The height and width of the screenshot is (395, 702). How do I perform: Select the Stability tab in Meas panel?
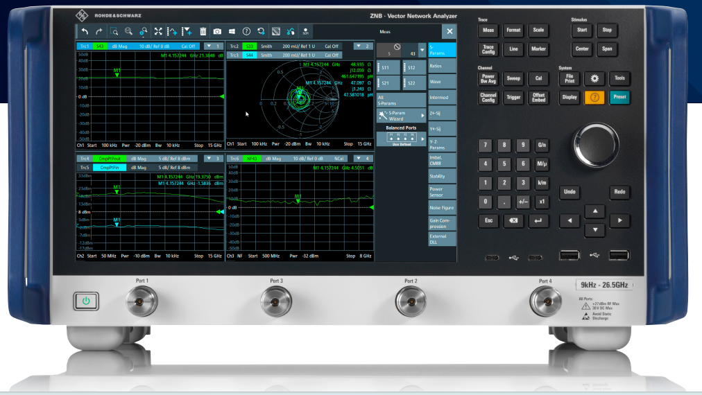coord(442,177)
